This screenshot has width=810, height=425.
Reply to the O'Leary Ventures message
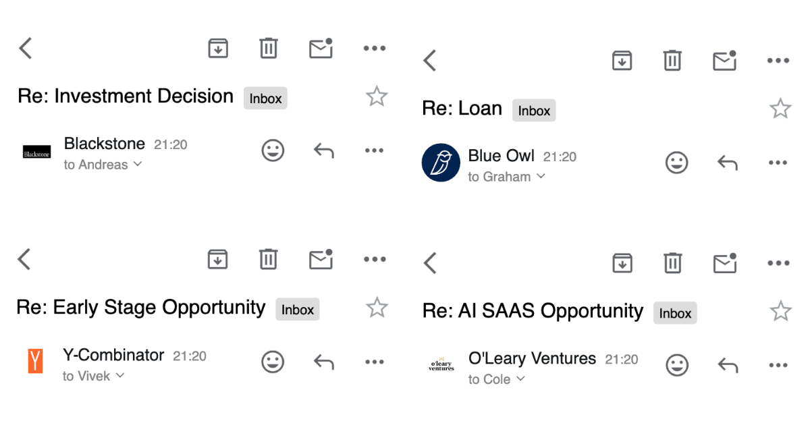tap(727, 365)
